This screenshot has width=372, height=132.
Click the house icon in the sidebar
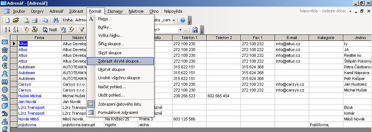click(x=5, y=58)
